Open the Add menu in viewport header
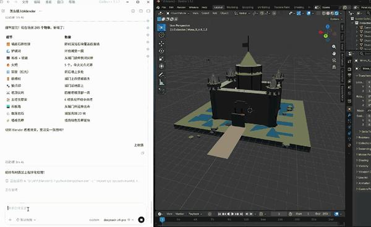The width and height of the screenshot is (371, 227). point(215,13)
